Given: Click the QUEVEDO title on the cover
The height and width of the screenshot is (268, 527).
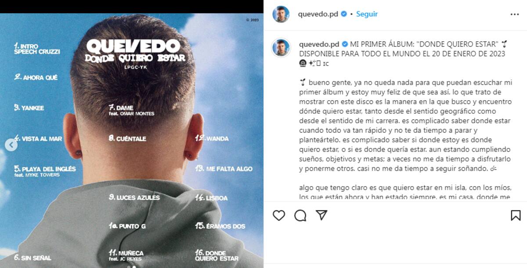Looking at the screenshot, I should 134,46.
